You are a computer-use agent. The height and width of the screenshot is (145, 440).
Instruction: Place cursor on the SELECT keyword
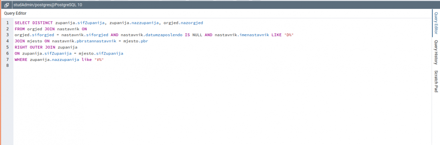(22, 23)
